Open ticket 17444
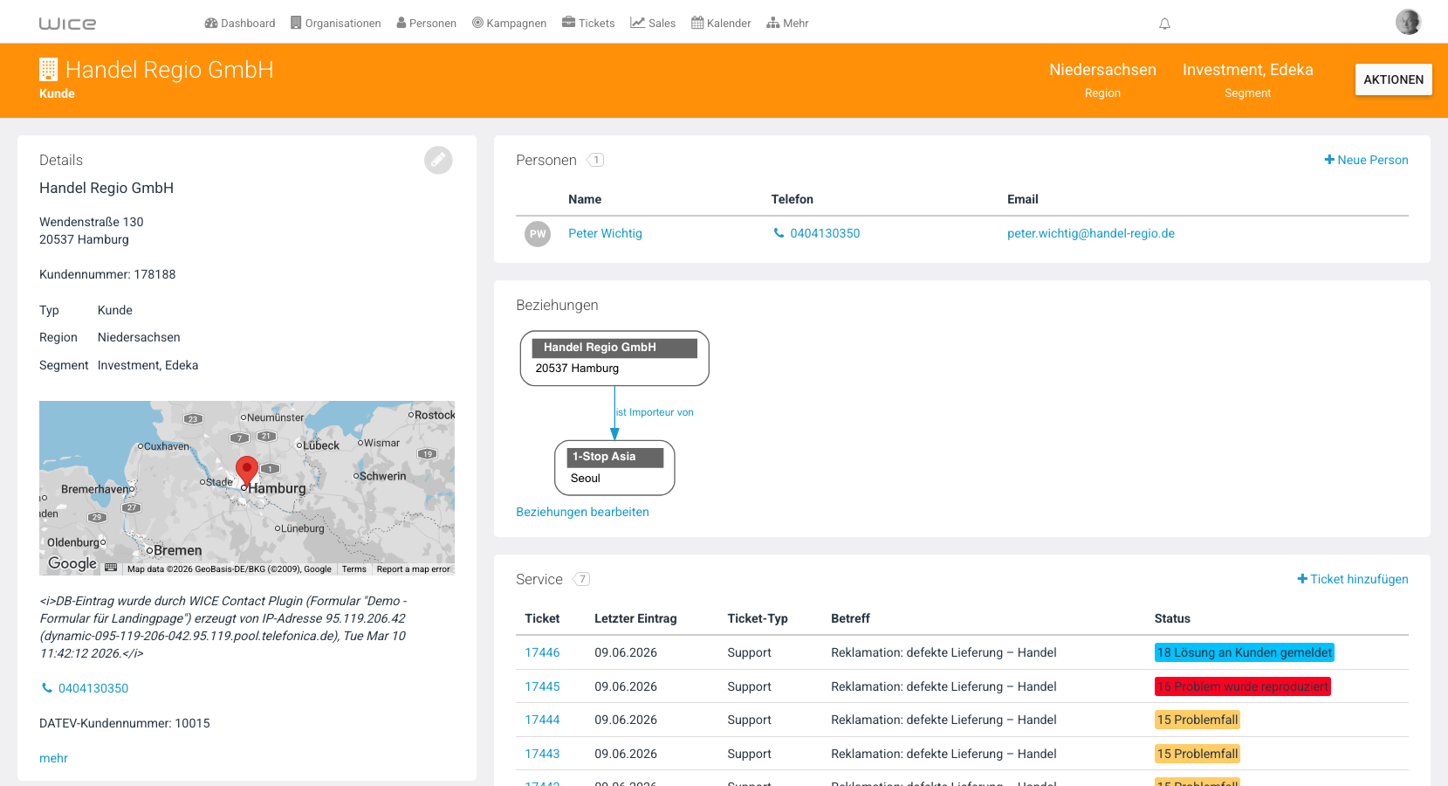The width and height of the screenshot is (1448, 786). tap(543, 720)
